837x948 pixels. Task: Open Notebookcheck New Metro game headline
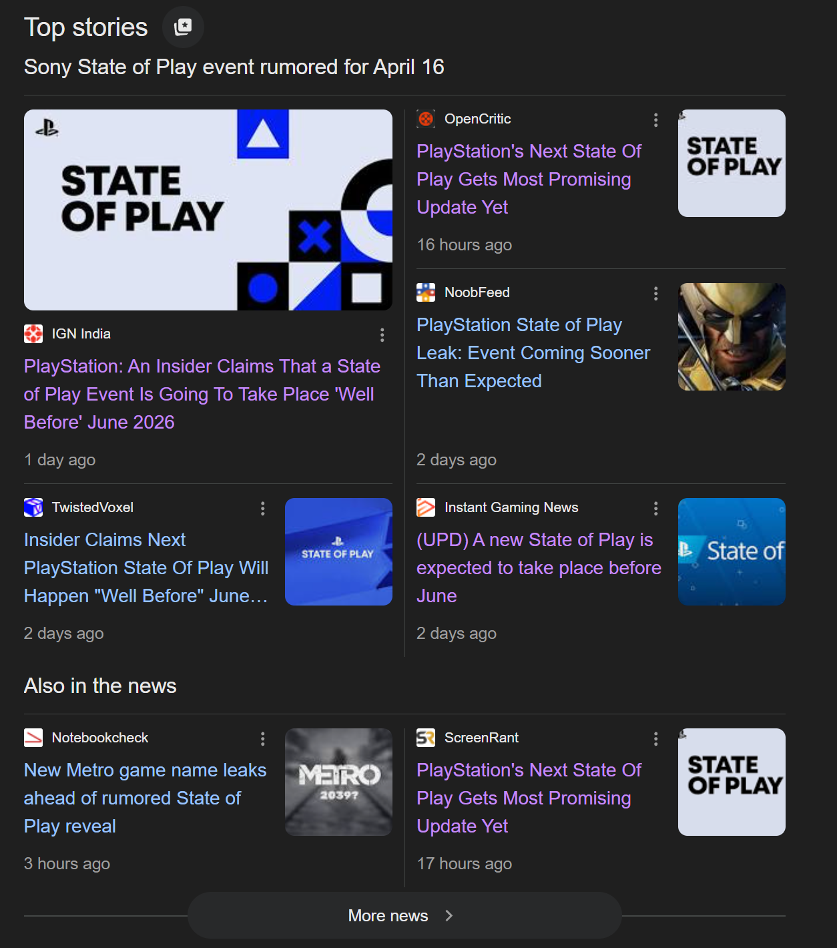(x=145, y=798)
